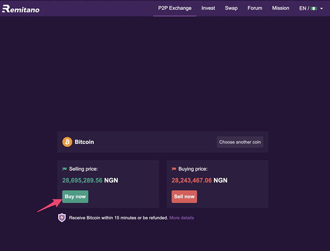Open the P2P Exchange tab
Viewport: 330px width, 251px height.
[x=175, y=8]
